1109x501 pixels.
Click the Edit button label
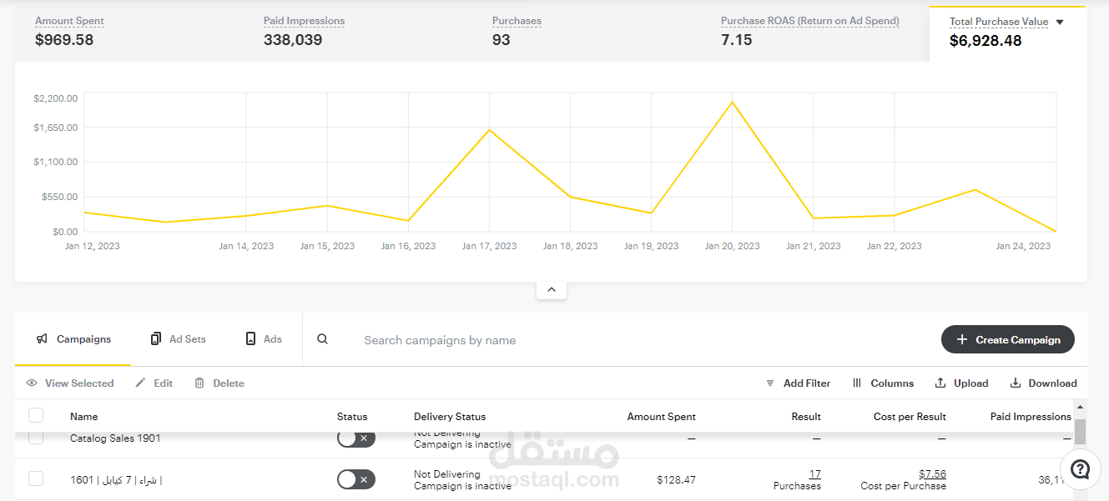[164, 383]
